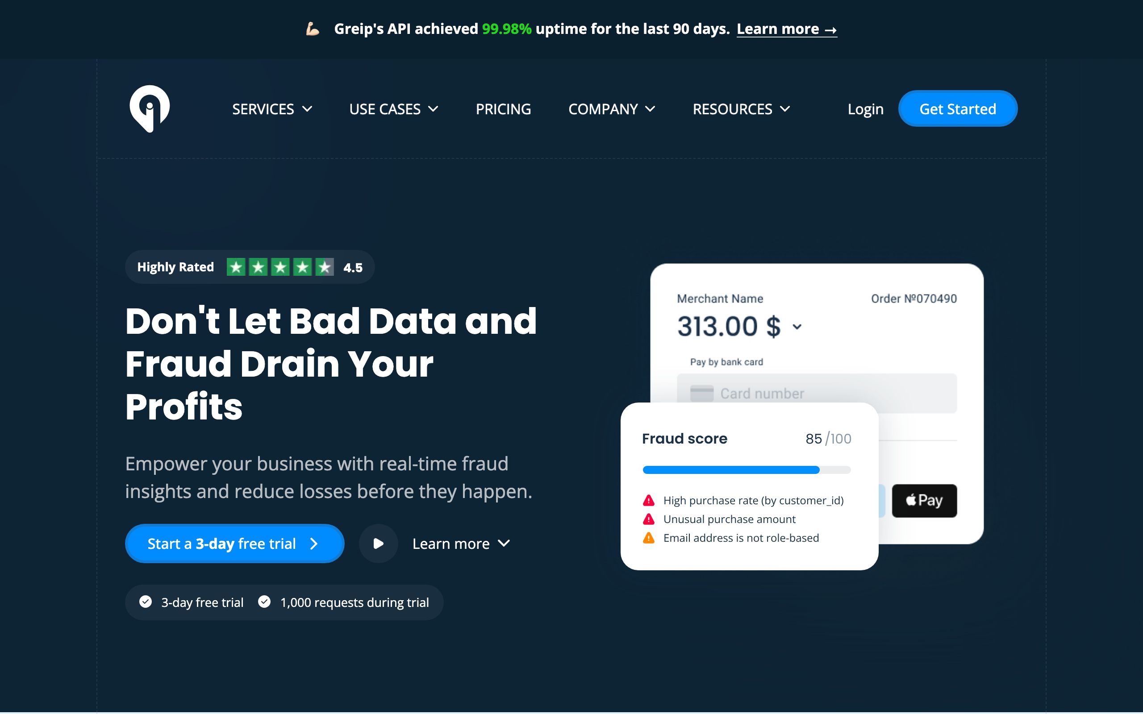Expand the RESOURCES menu
This screenshot has width=1143, height=714.
click(742, 109)
